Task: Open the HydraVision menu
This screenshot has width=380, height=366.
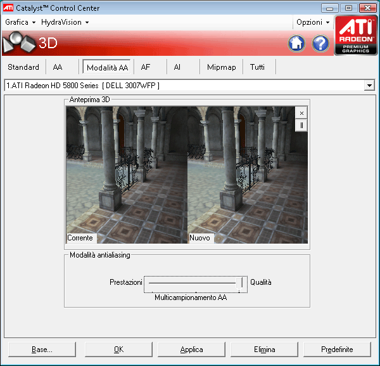Action: point(65,22)
